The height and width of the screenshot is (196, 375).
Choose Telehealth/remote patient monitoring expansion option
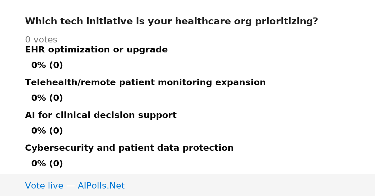point(145,82)
